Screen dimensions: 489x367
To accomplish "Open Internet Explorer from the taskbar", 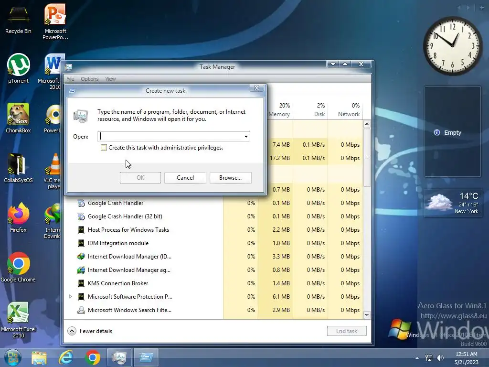I will (66, 357).
